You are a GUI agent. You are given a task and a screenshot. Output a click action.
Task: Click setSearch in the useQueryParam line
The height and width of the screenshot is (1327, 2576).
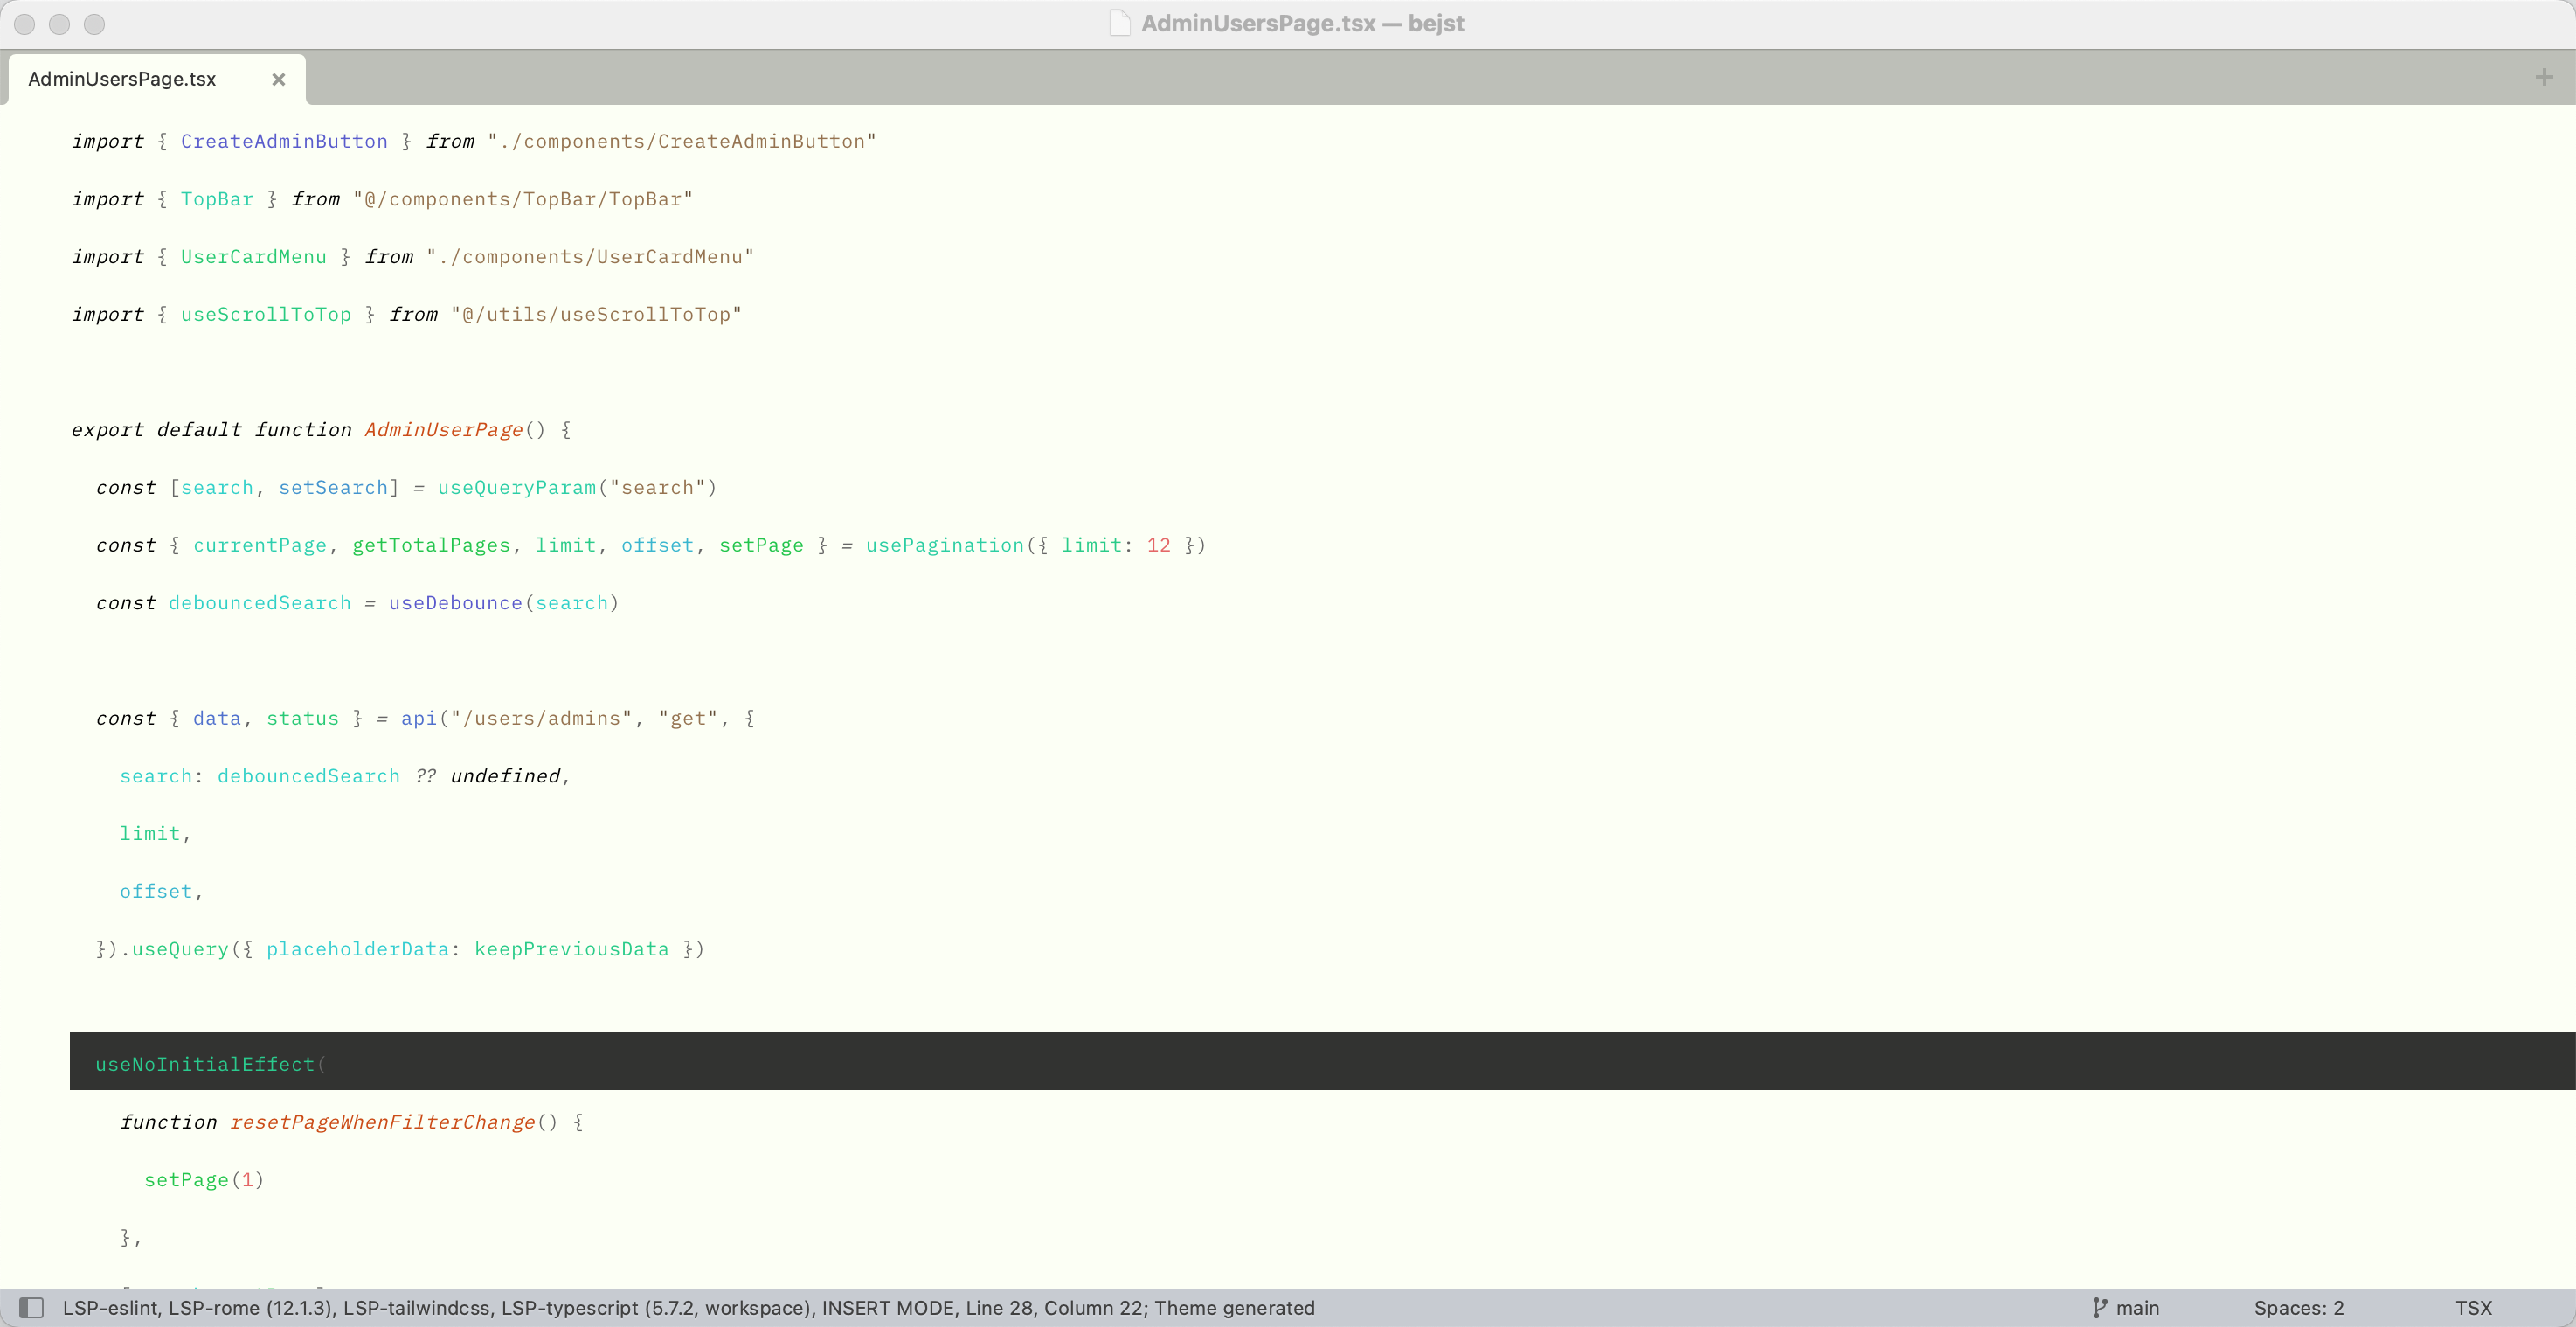pyautogui.click(x=333, y=488)
